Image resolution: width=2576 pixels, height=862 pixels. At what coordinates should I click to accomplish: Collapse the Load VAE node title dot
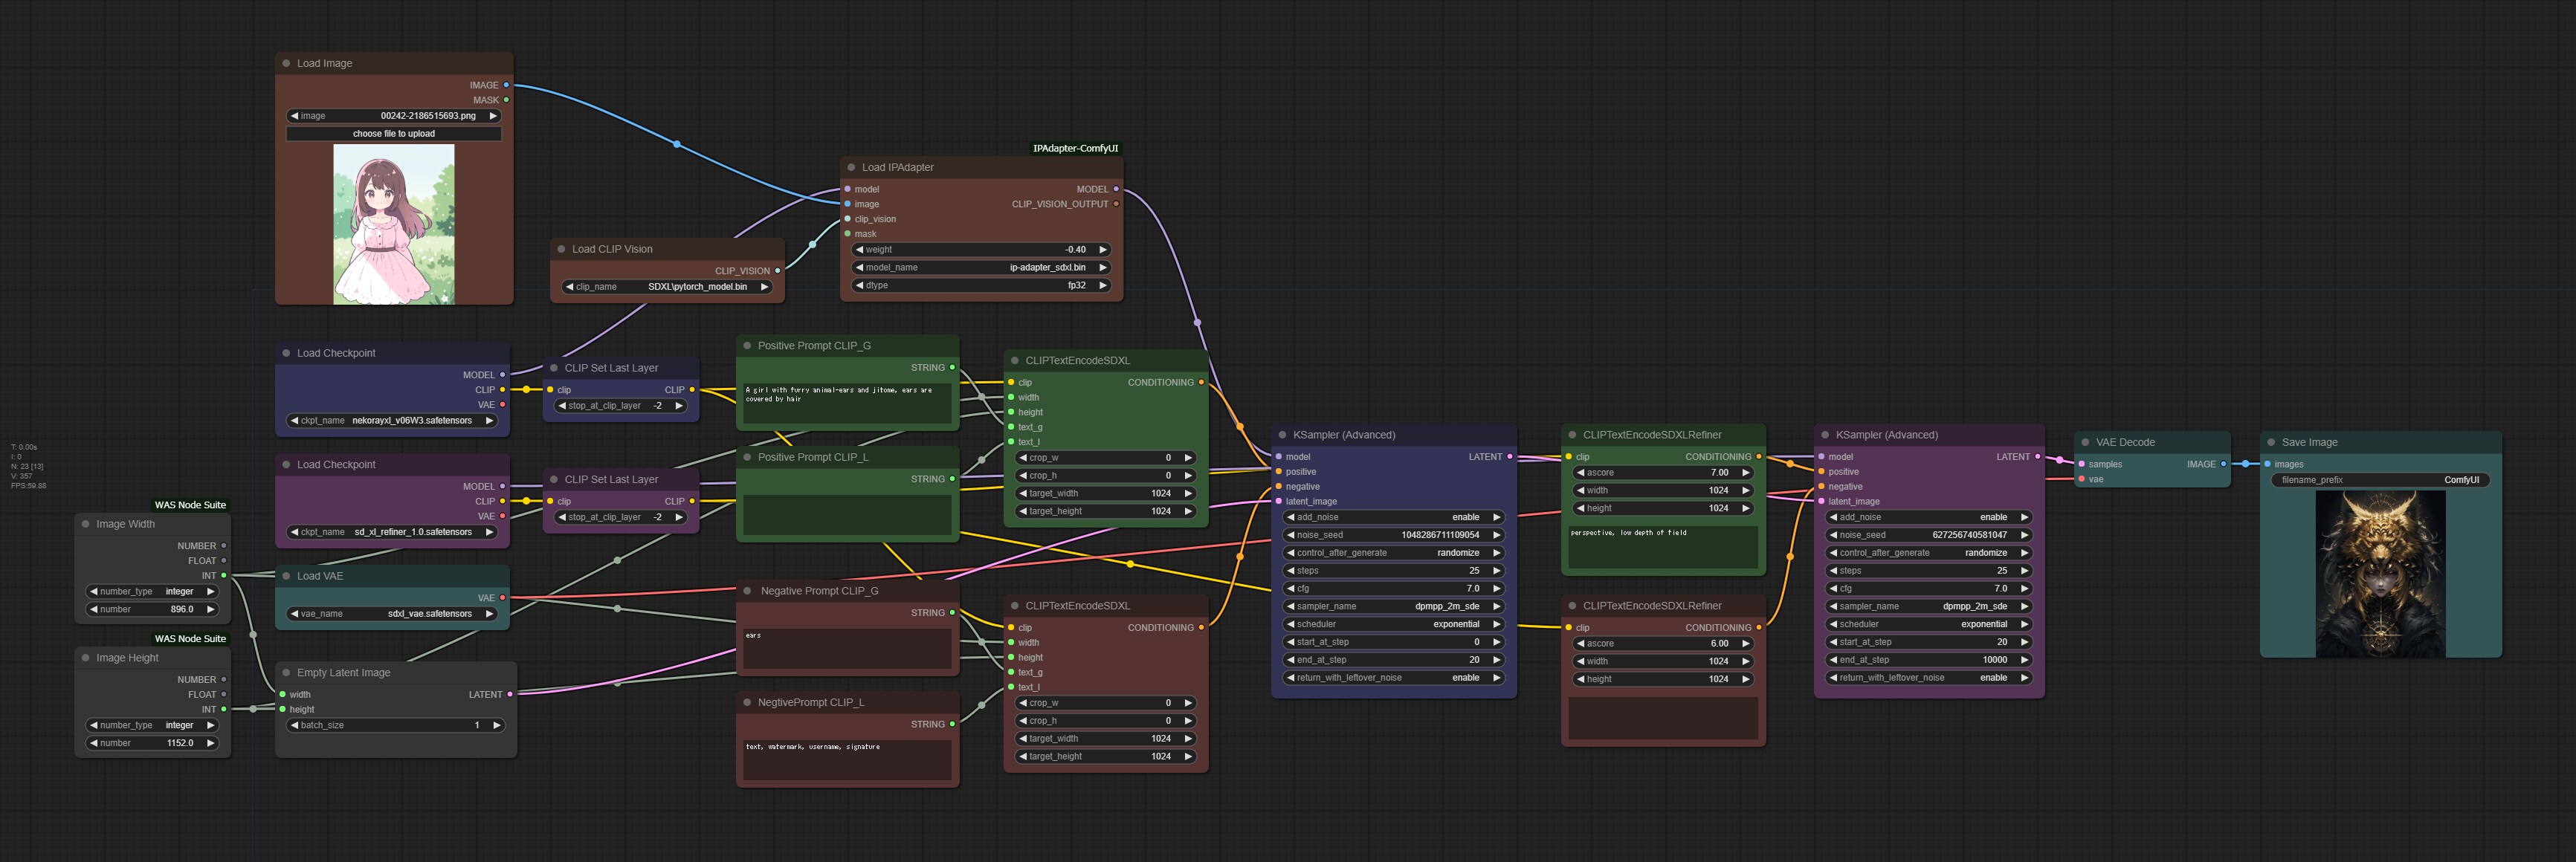click(286, 576)
